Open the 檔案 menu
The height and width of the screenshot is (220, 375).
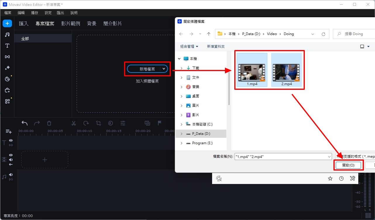pos(8,13)
